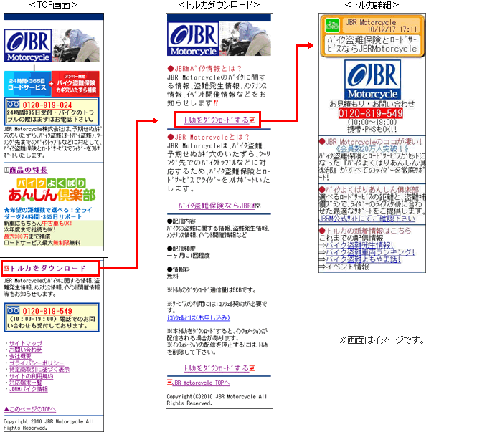Image resolution: width=482 pixels, height=432 pixels.
Task: Click the ●情報料 heading
Action: [179, 269]
